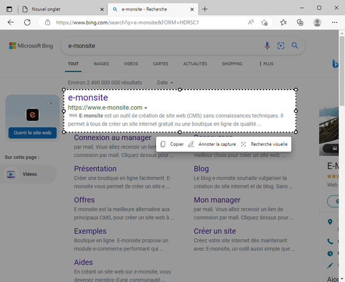
Task: Switch to the SHOPPING tab
Action: (232, 64)
